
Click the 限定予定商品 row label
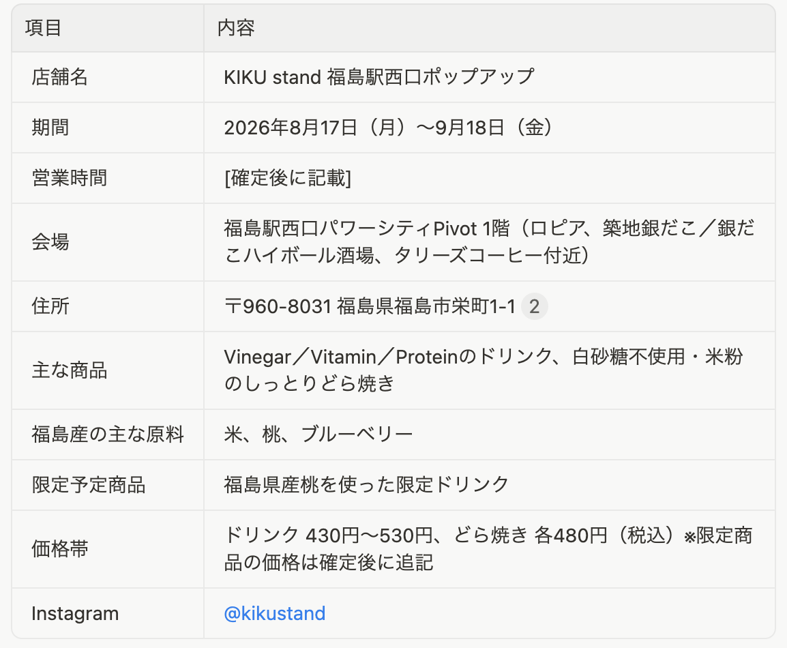click(89, 485)
